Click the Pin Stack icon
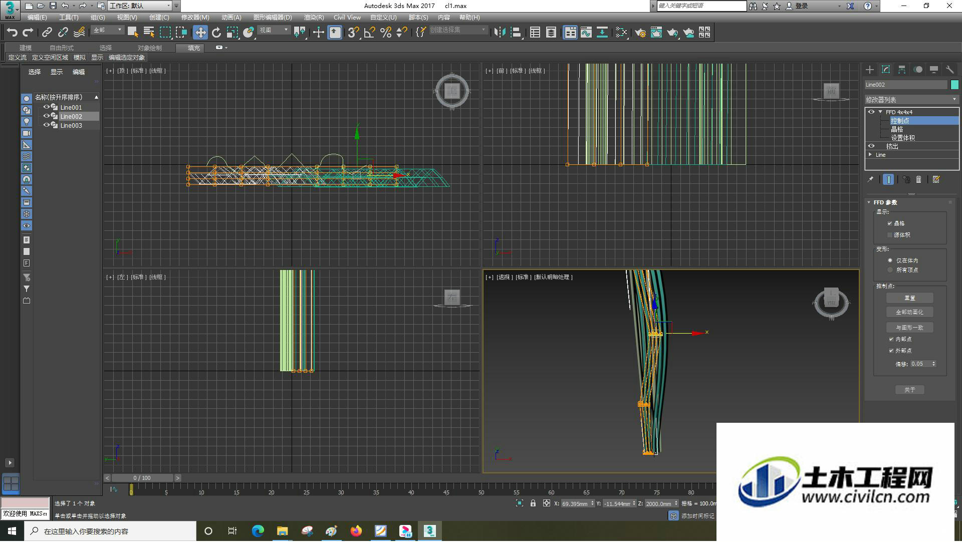This screenshot has height=542, width=962. click(871, 179)
